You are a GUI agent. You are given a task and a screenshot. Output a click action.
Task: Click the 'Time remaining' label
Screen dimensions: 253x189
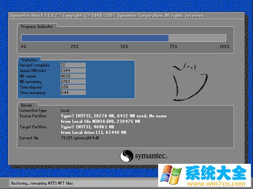(32, 93)
